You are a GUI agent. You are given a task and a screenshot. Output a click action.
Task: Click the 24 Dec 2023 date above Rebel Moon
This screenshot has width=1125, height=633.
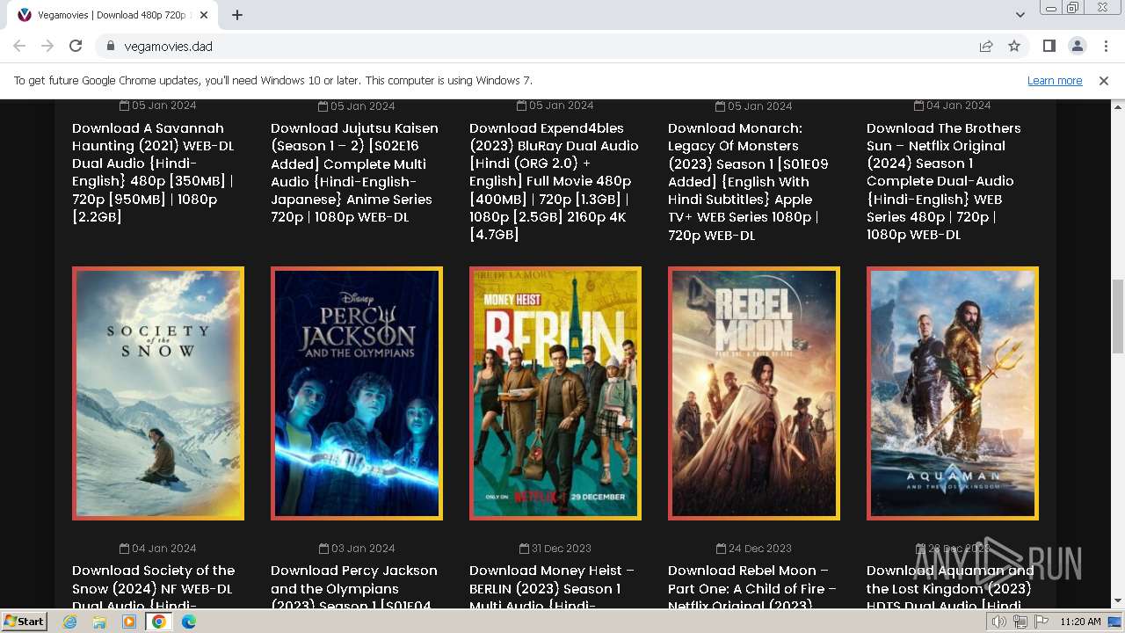754,549
